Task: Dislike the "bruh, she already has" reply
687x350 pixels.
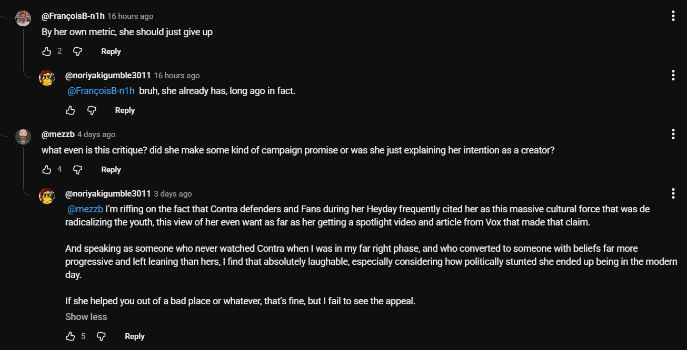Action: 92,110
